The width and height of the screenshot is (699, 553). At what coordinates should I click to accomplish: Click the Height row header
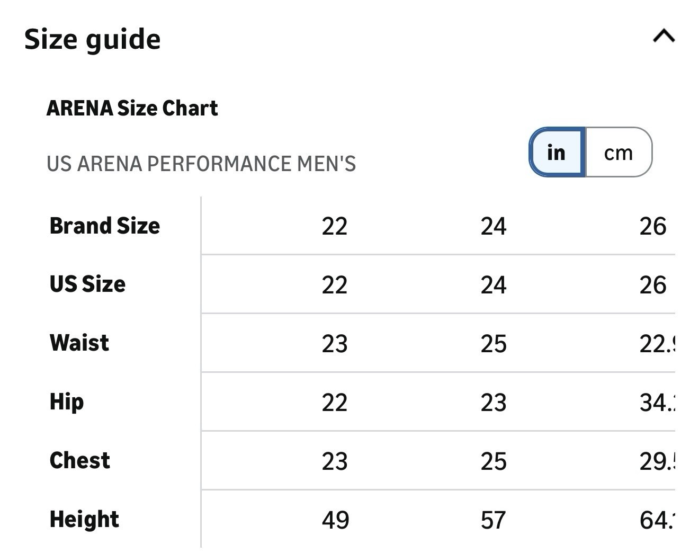[x=84, y=520]
